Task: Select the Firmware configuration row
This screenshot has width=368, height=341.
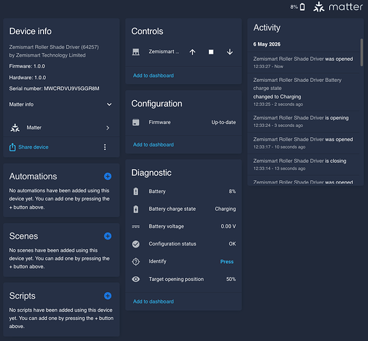Action: [x=184, y=122]
